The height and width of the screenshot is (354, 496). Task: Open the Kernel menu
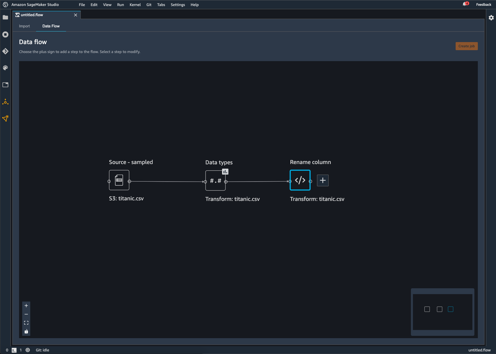(x=135, y=5)
